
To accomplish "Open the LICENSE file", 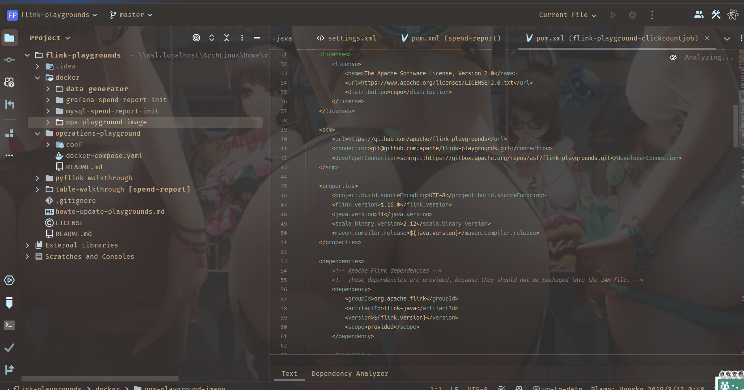I will (x=69, y=223).
